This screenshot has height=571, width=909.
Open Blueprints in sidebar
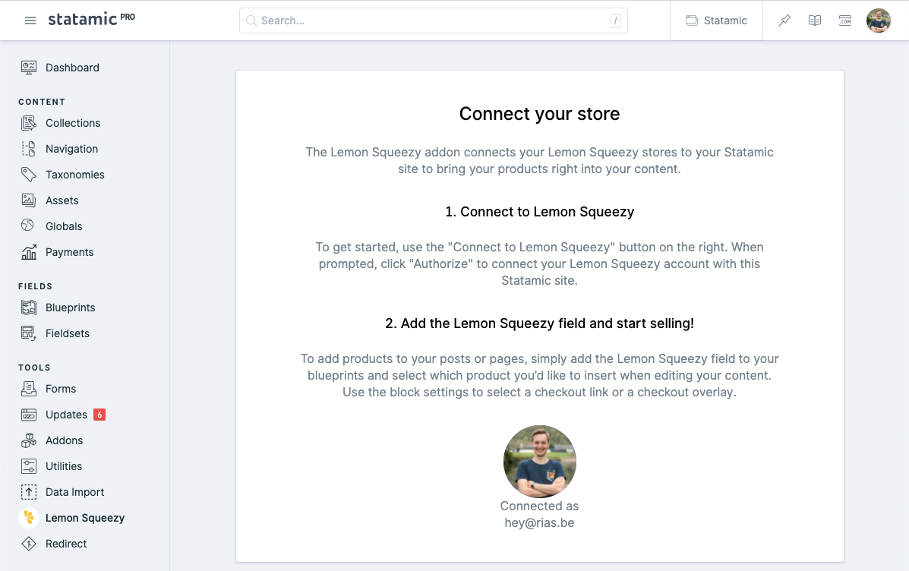pyautogui.click(x=70, y=308)
